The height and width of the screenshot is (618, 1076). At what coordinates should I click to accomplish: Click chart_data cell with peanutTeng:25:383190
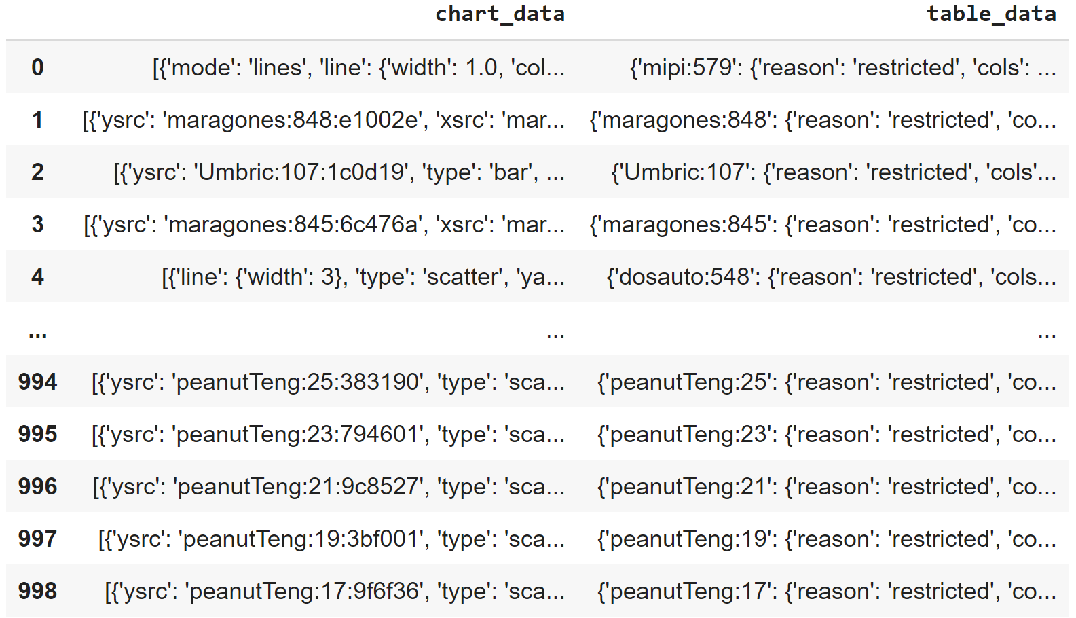pos(328,382)
